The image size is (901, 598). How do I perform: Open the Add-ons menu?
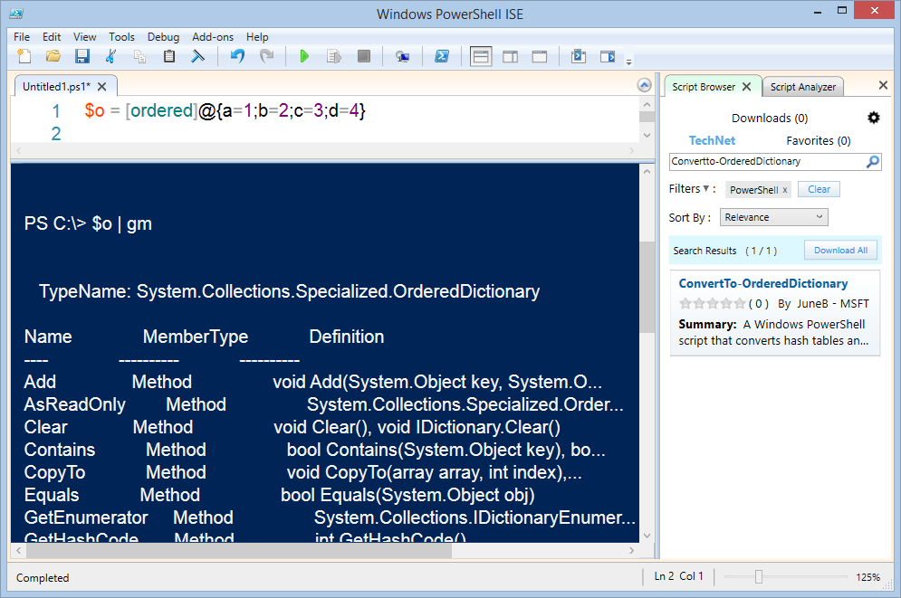click(x=213, y=37)
